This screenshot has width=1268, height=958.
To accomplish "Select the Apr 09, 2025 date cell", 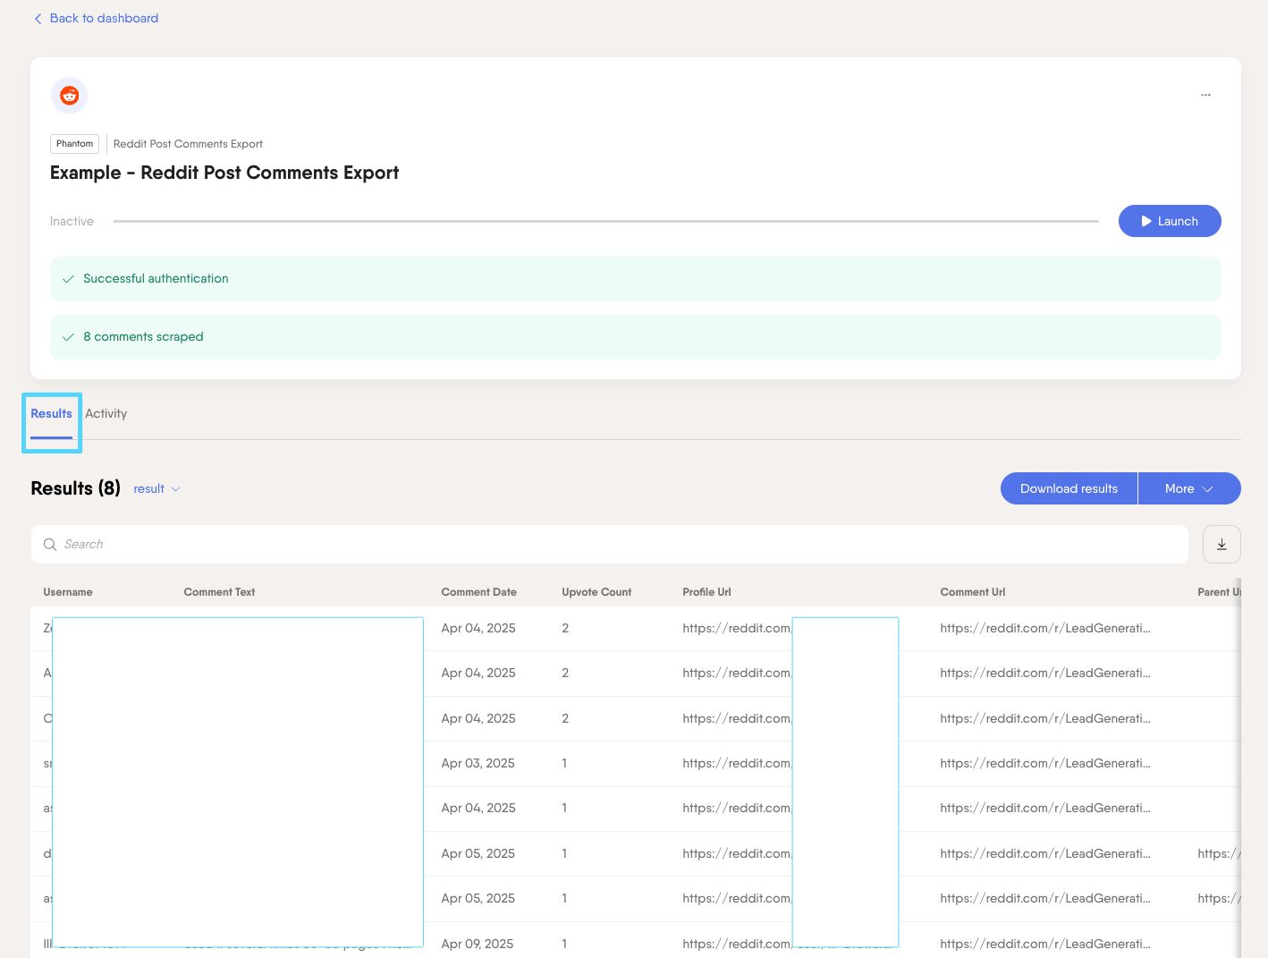I will 477,944.
